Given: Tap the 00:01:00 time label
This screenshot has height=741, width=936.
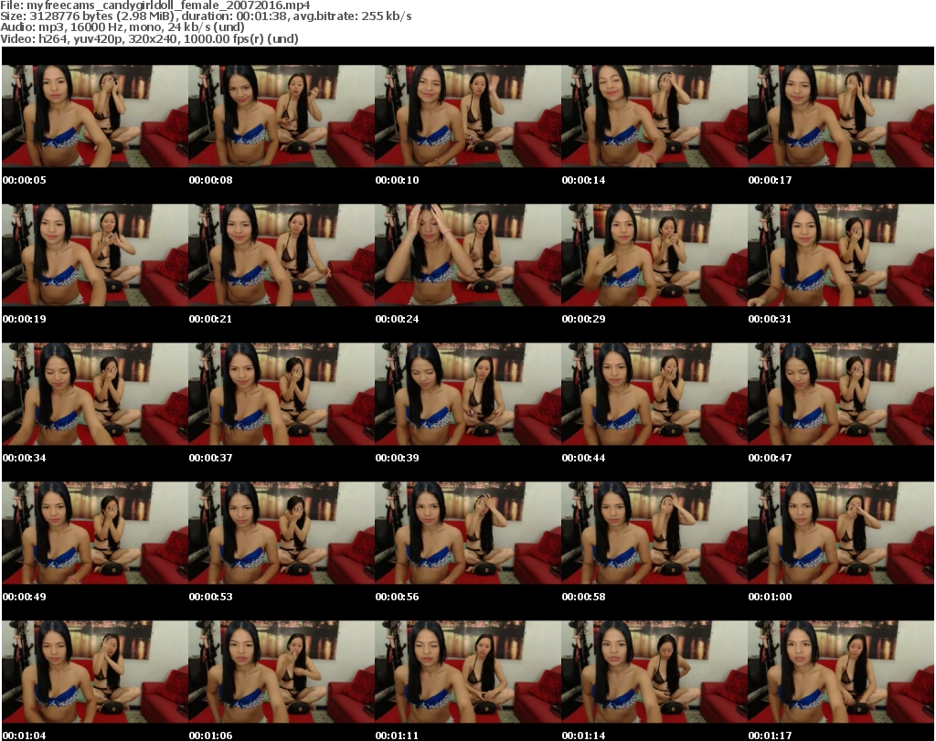Looking at the screenshot, I should click(770, 597).
